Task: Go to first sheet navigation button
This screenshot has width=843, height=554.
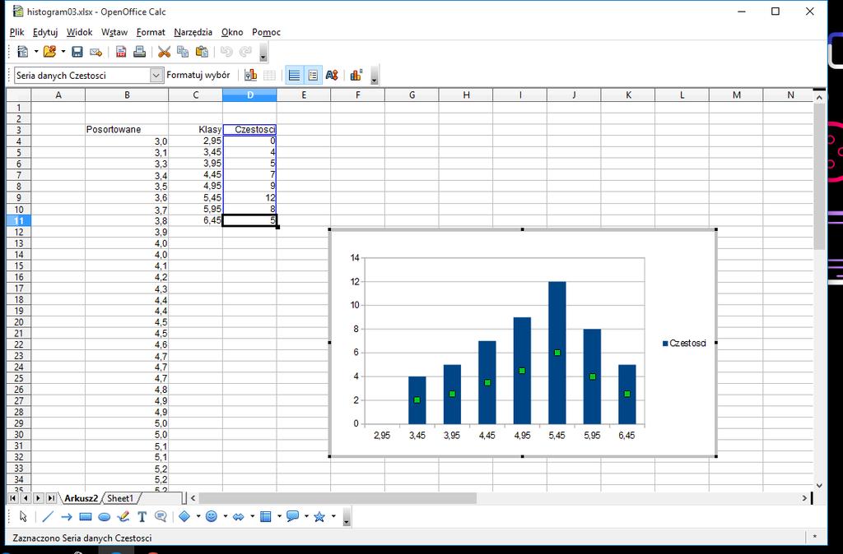Action: 12,498
